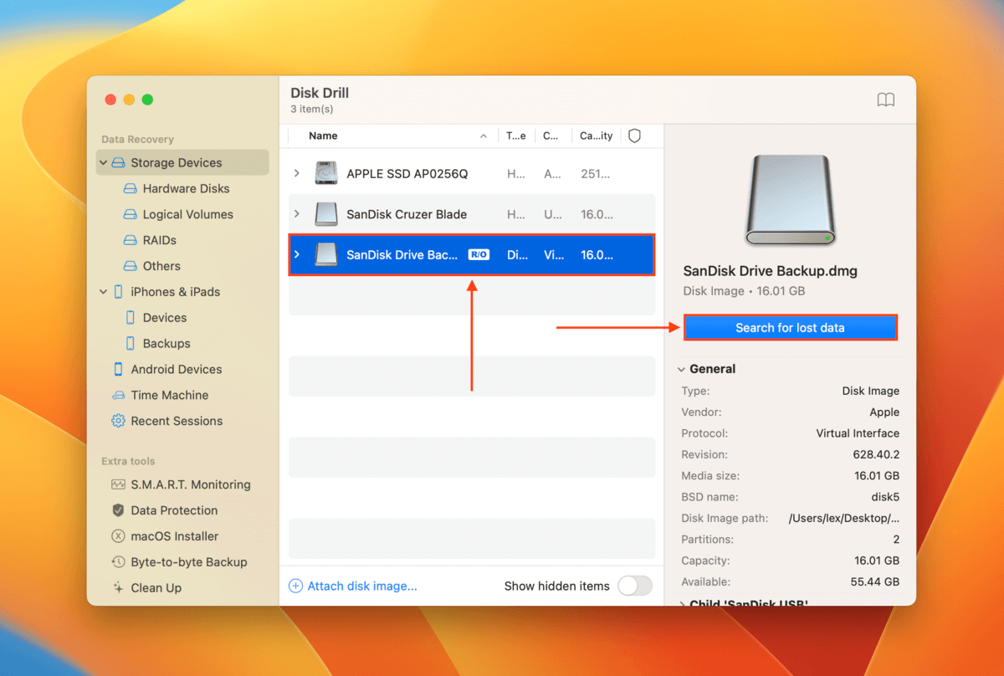Click the Type column header
Viewport: 1004px width, 676px height.
pyautogui.click(x=517, y=136)
